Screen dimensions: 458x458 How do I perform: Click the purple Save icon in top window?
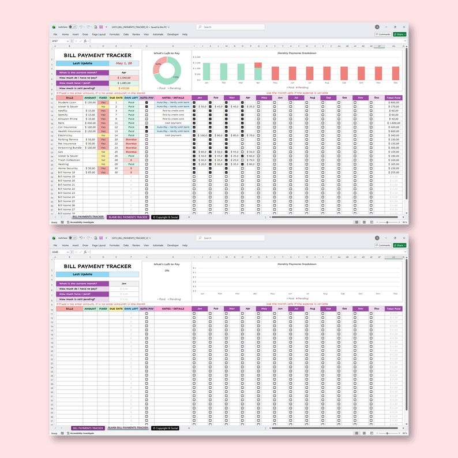click(x=101, y=27)
